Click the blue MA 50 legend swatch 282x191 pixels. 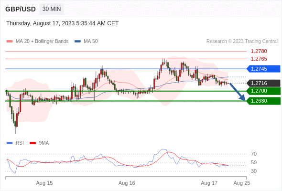coord(77,42)
